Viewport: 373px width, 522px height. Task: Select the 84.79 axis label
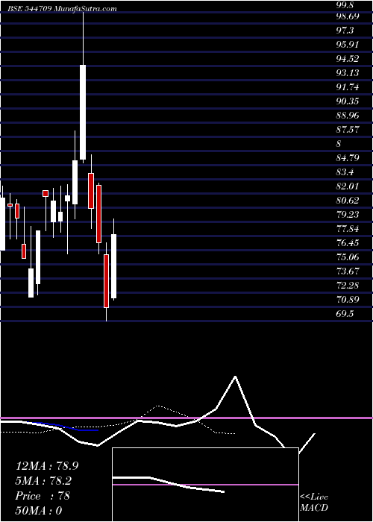(348, 158)
